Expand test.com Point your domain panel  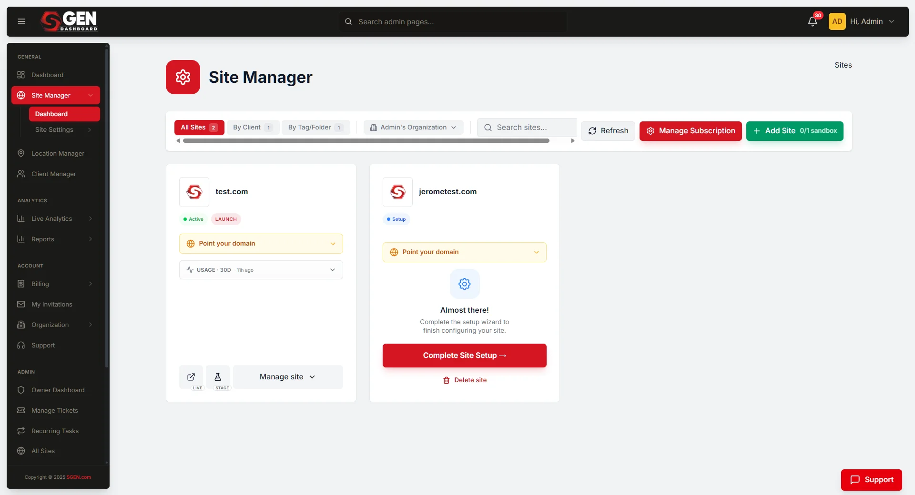(261, 244)
